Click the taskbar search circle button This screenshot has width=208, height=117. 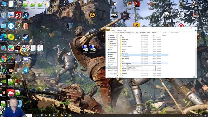point(34,115)
